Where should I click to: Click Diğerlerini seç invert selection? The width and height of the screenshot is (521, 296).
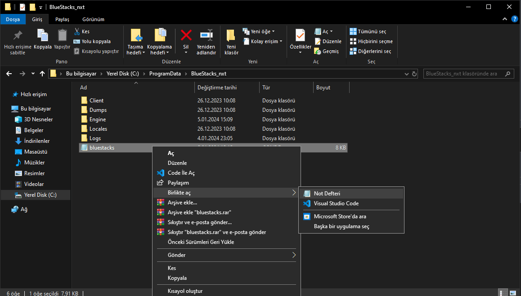[x=370, y=52]
